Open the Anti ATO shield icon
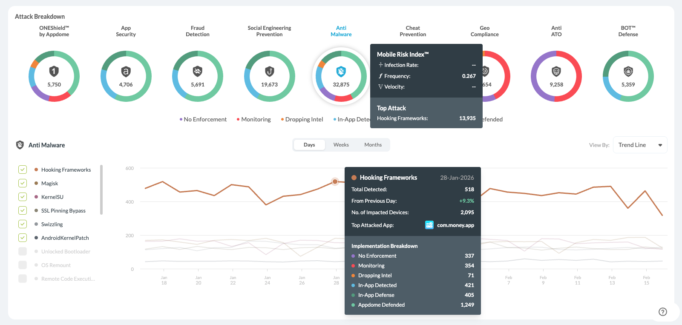Image resolution: width=682 pixels, height=325 pixels. [556, 71]
